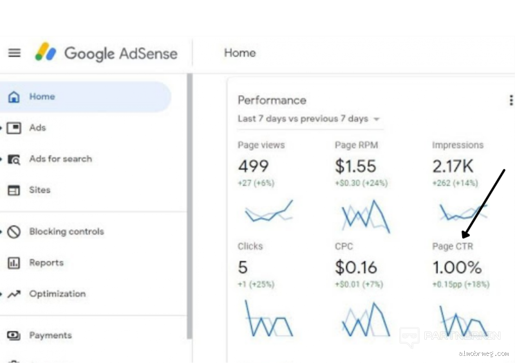This screenshot has width=515, height=363.
Task: Select Ads for search menu item
Action: coord(61,159)
